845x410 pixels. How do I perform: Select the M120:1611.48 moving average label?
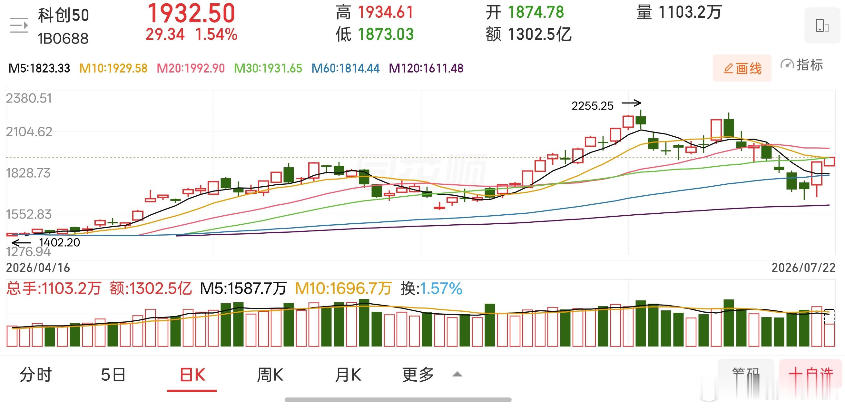[x=426, y=68]
